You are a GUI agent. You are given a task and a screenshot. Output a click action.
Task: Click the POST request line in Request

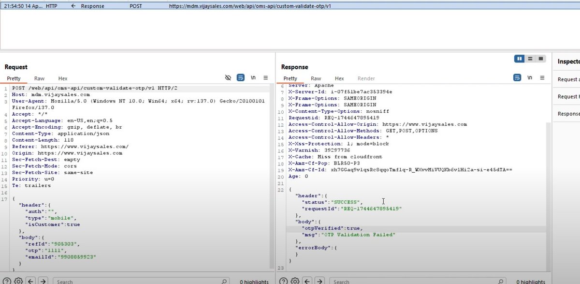click(95, 89)
